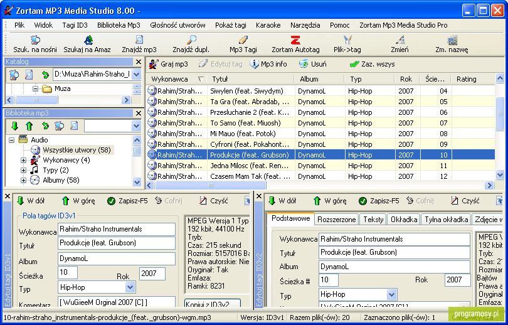The height and width of the screenshot is (325, 508).
Task: Expand the Typy (2) node
Action: 23,170
